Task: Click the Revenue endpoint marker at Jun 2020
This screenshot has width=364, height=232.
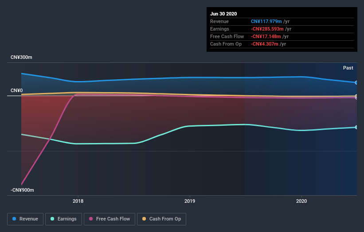Action: tap(356, 82)
